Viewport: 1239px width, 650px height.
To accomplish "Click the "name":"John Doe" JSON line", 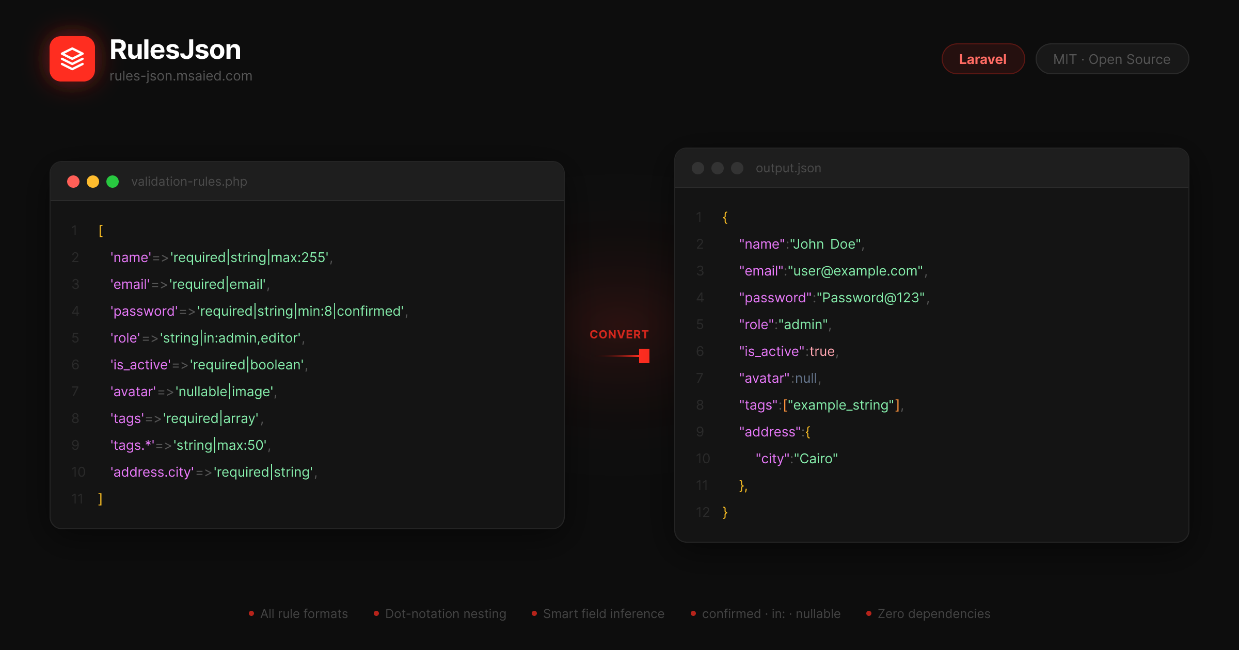I will click(802, 244).
